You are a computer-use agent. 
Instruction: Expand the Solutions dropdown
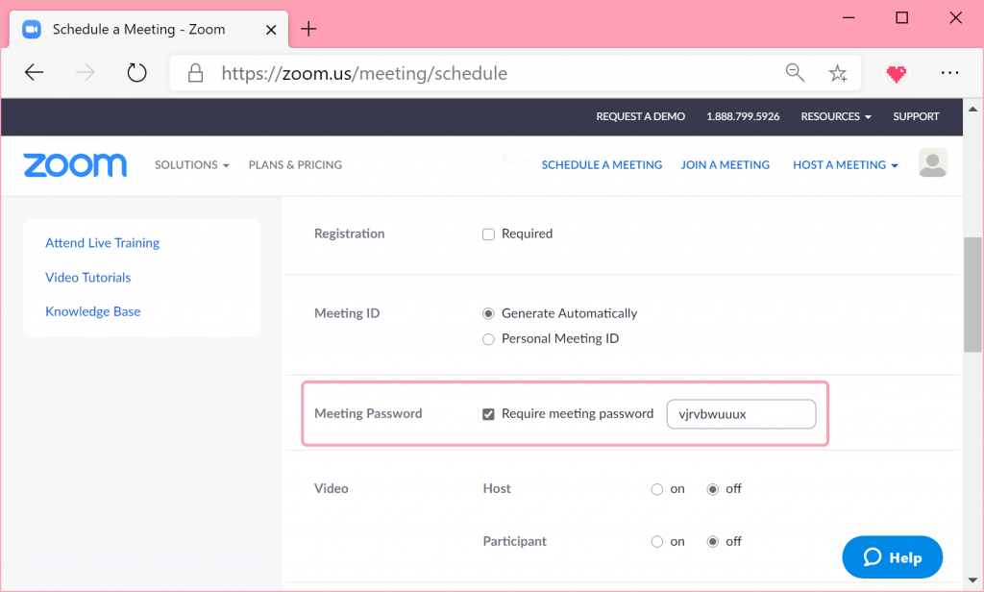coord(192,164)
